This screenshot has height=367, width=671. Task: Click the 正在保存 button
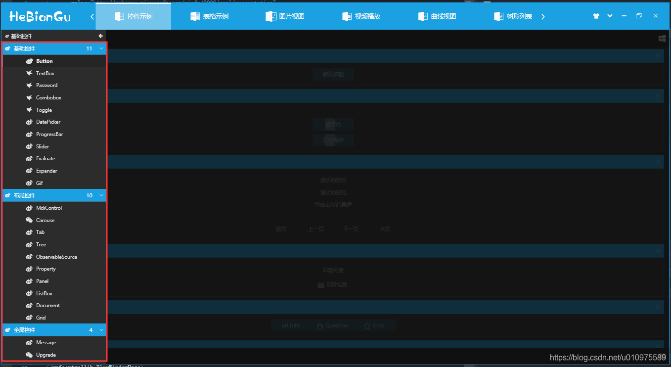[333, 140]
